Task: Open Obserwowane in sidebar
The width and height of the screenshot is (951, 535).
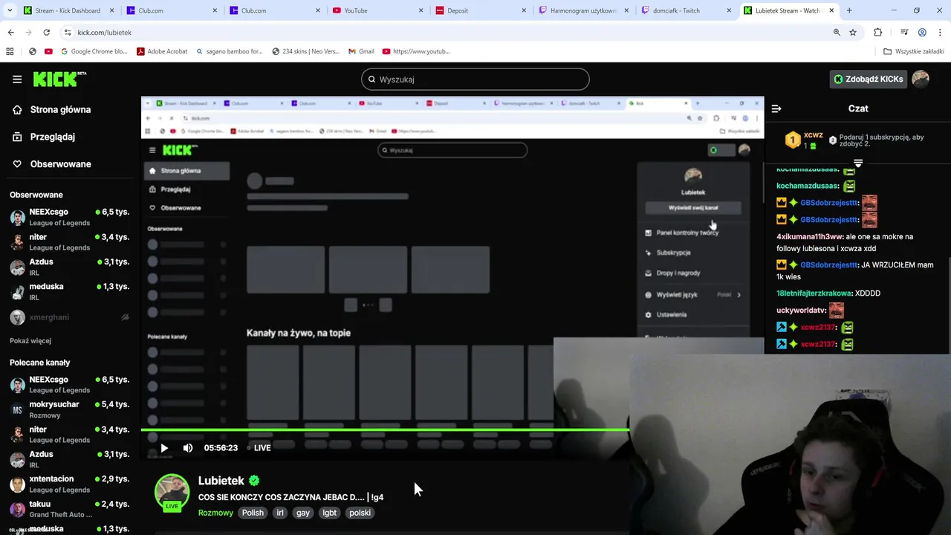Action: [52, 164]
